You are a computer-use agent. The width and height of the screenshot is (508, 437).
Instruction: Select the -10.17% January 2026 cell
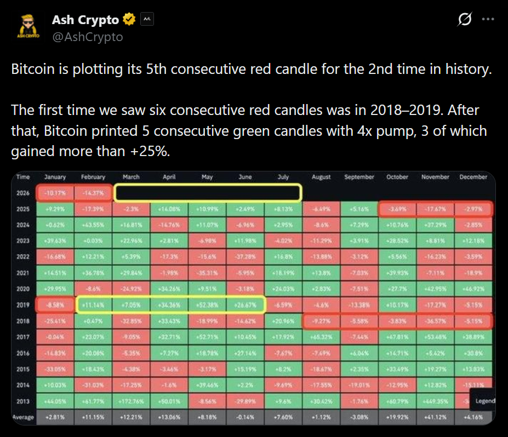click(55, 193)
